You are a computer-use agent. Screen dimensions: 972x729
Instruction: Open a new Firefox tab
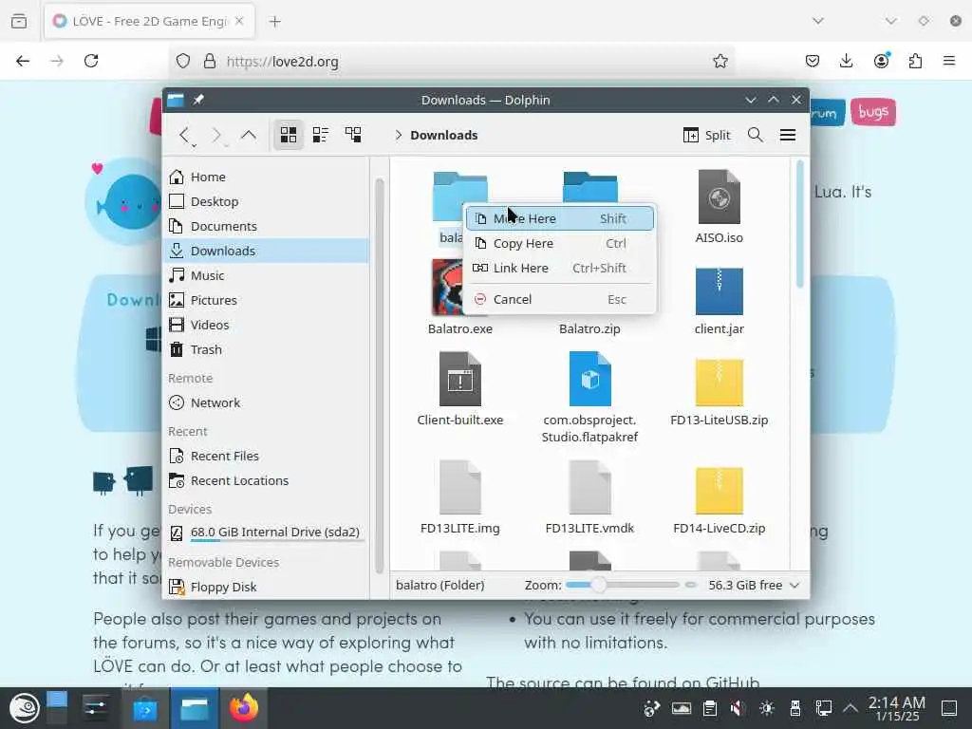click(x=274, y=22)
